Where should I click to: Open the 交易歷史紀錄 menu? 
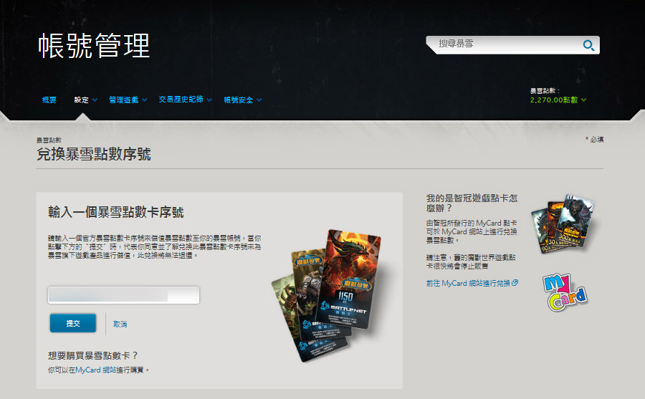(181, 100)
